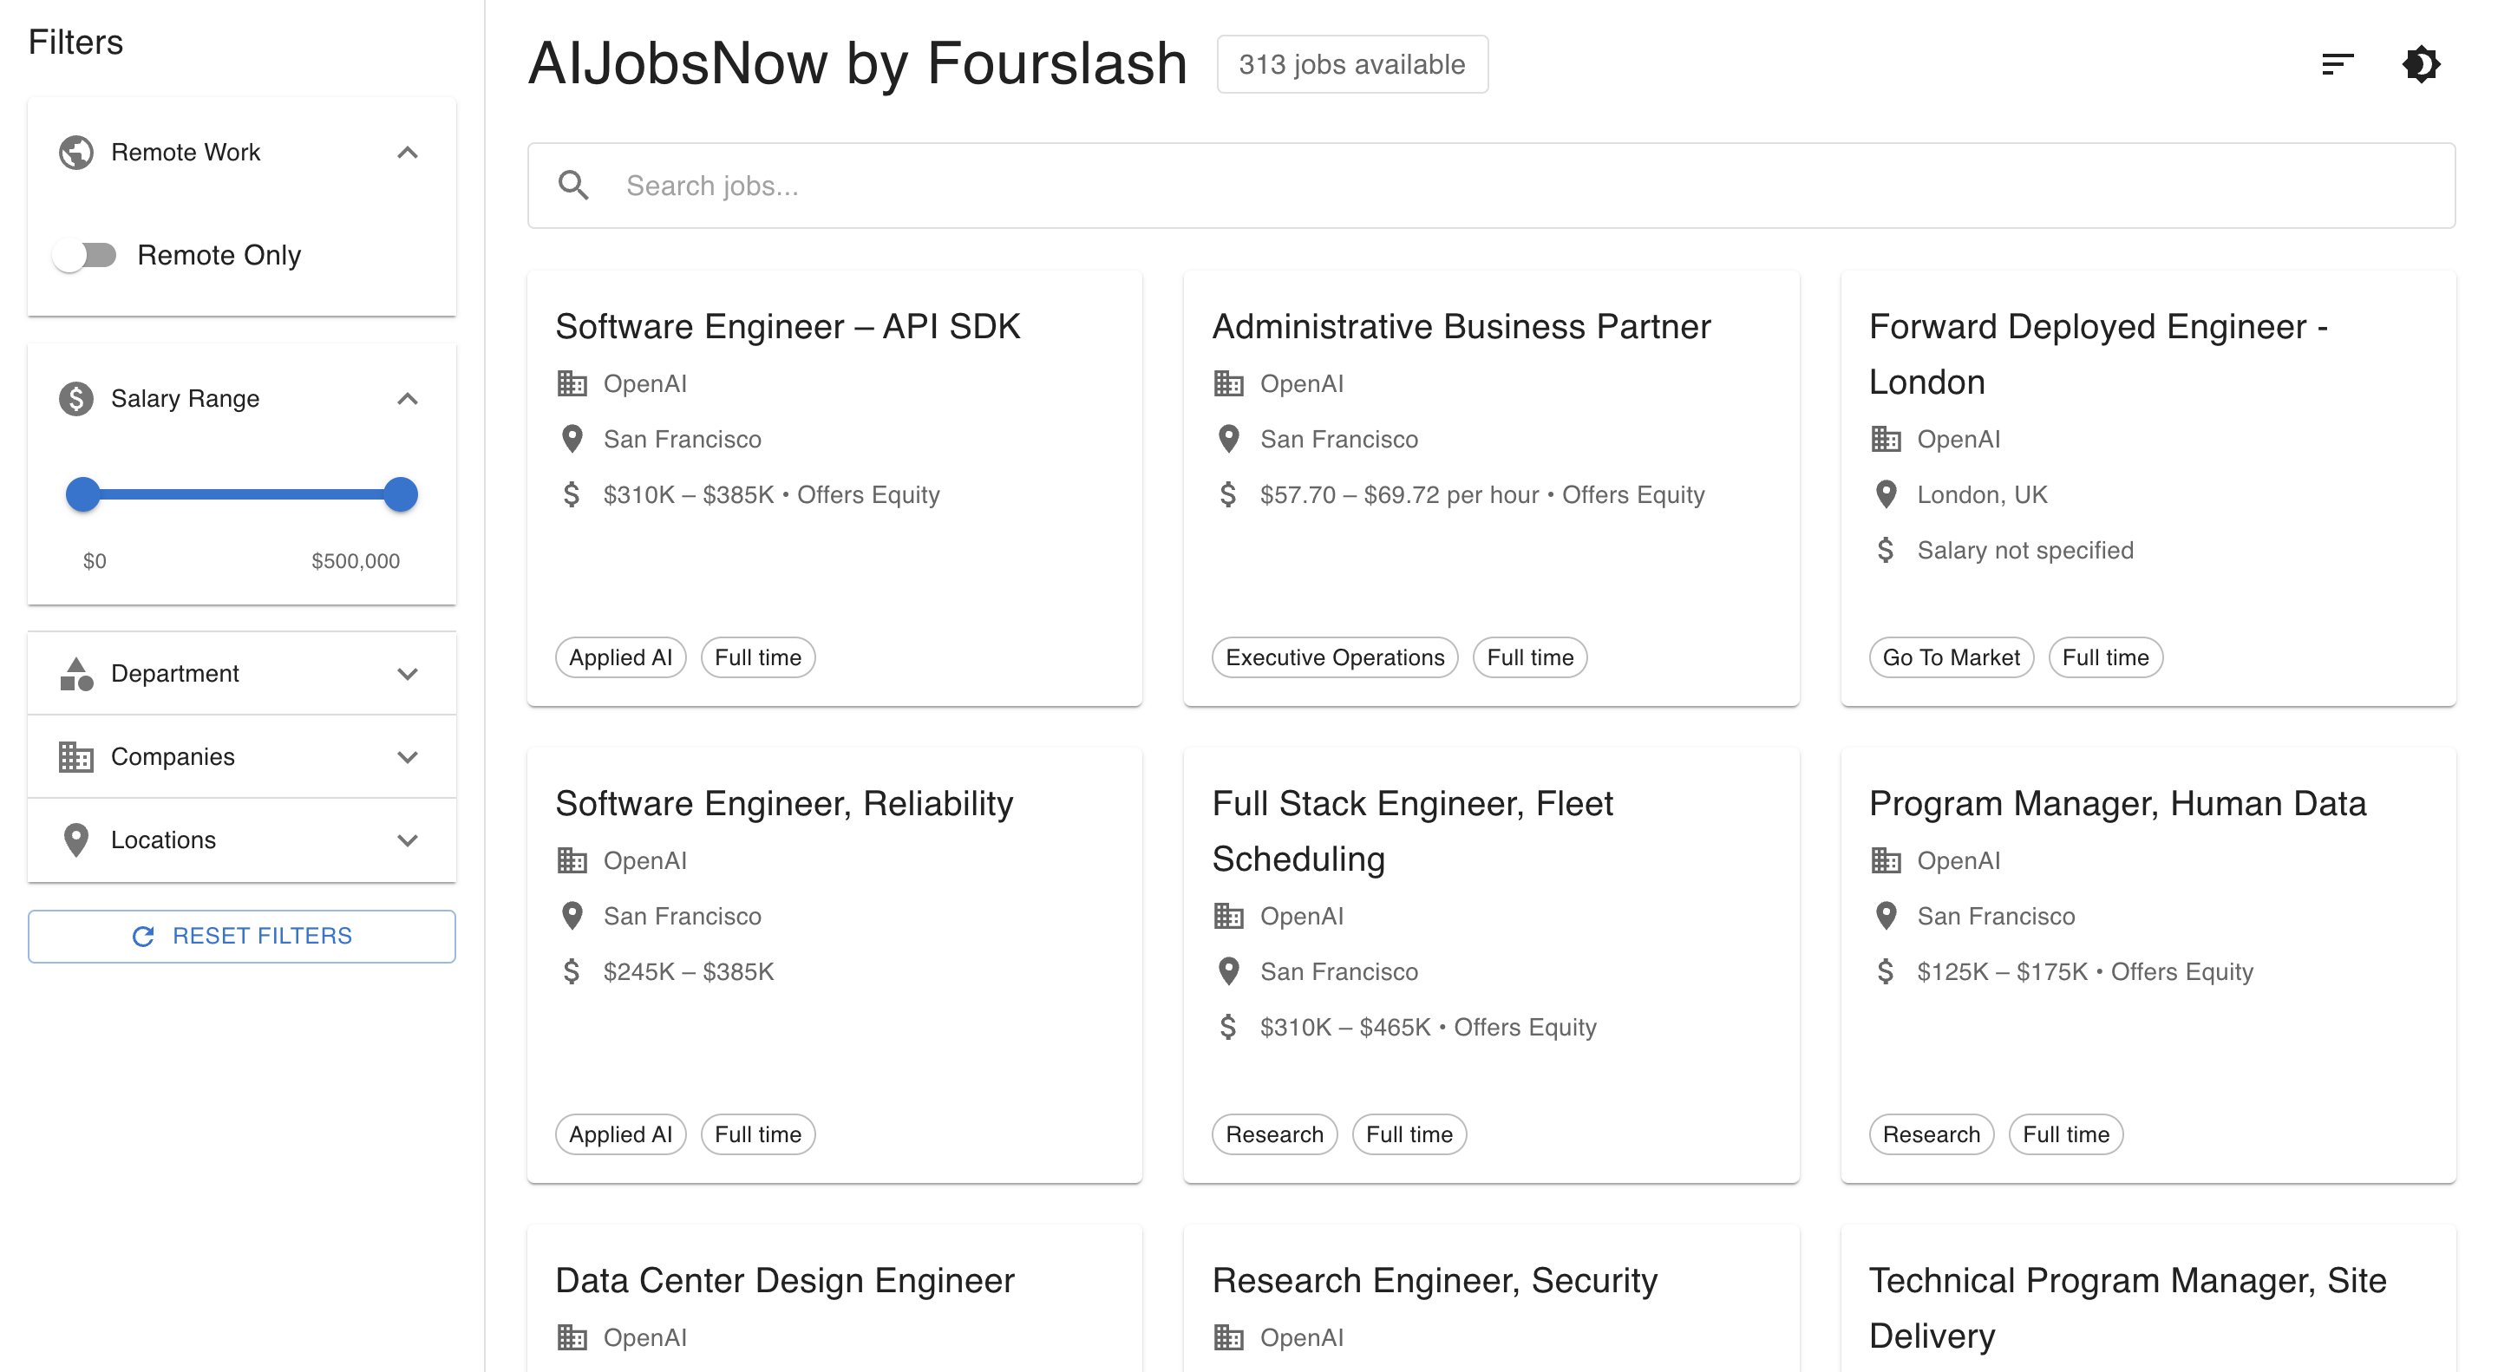The image size is (2498, 1372).
Task: Click the Companies building icon in filters
Action: [x=75, y=756]
